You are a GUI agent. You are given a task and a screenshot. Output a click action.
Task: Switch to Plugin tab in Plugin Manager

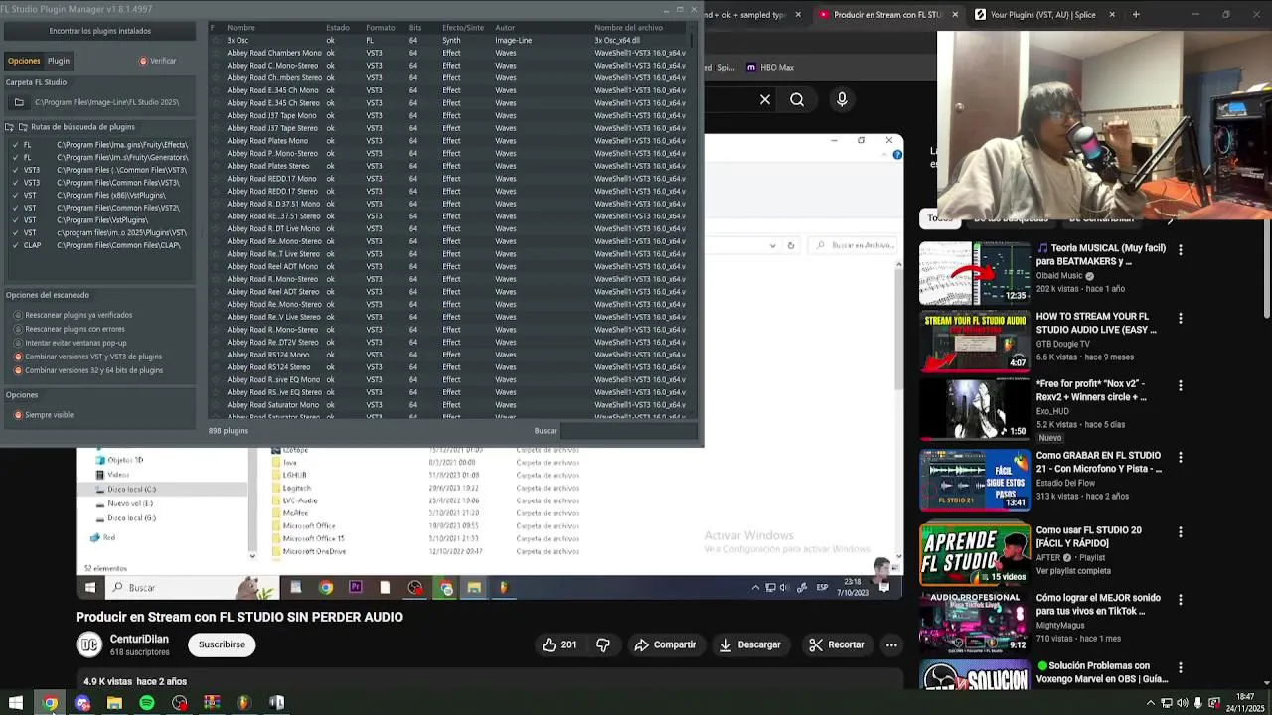click(x=59, y=61)
